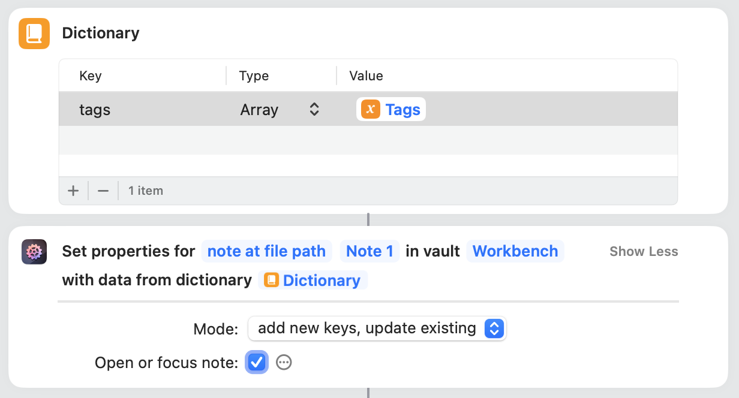Click the Type column header

(254, 76)
